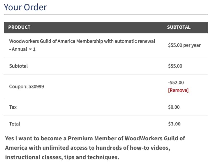Click the Subtotal row label
The width and height of the screenshot is (211, 166).
click(18, 66)
